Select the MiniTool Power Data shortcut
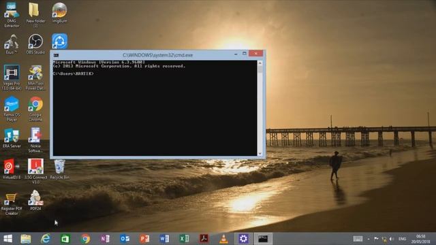The height and width of the screenshot is (245, 436). [x=35, y=78]
